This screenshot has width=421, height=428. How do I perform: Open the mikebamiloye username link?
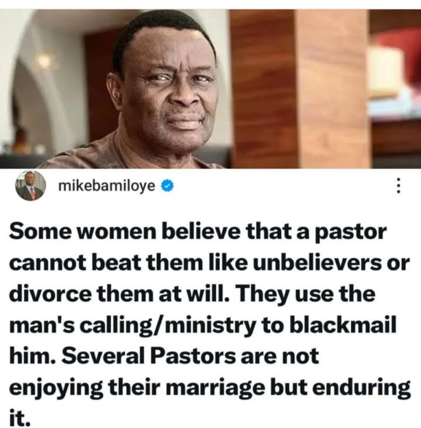tap(107, 186)
